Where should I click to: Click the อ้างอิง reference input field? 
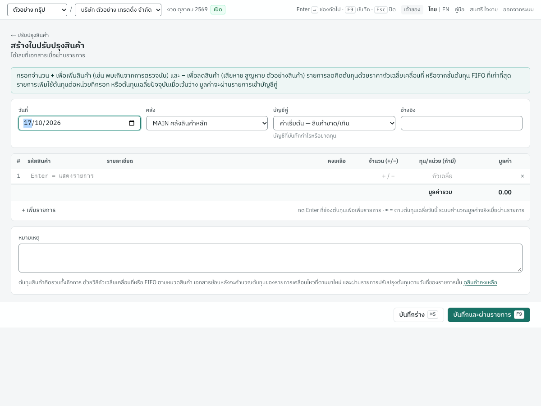click(462, 123)
